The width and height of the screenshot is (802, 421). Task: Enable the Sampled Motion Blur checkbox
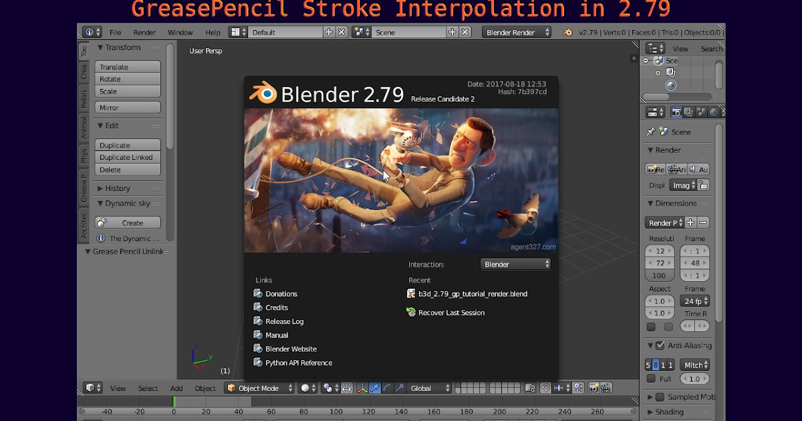tap(660, 397)
